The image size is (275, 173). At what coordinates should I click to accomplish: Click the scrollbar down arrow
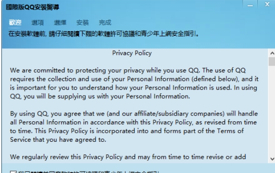(272, 159)
